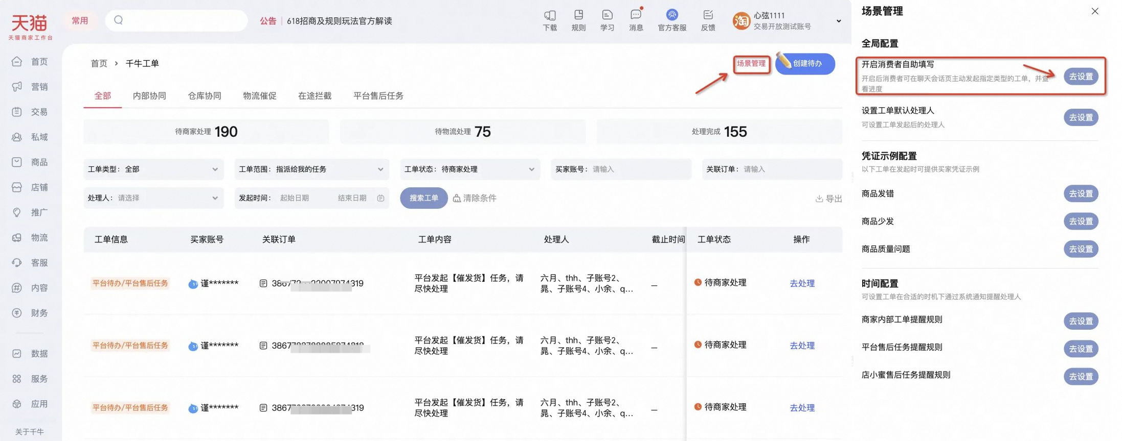Open 内容 sidebar icon
Screen dimensions: 1122x441
pos(17,288)
